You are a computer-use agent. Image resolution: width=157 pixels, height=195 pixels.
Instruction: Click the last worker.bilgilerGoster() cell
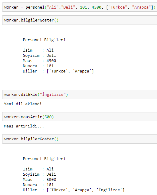[x=80, y=139]
